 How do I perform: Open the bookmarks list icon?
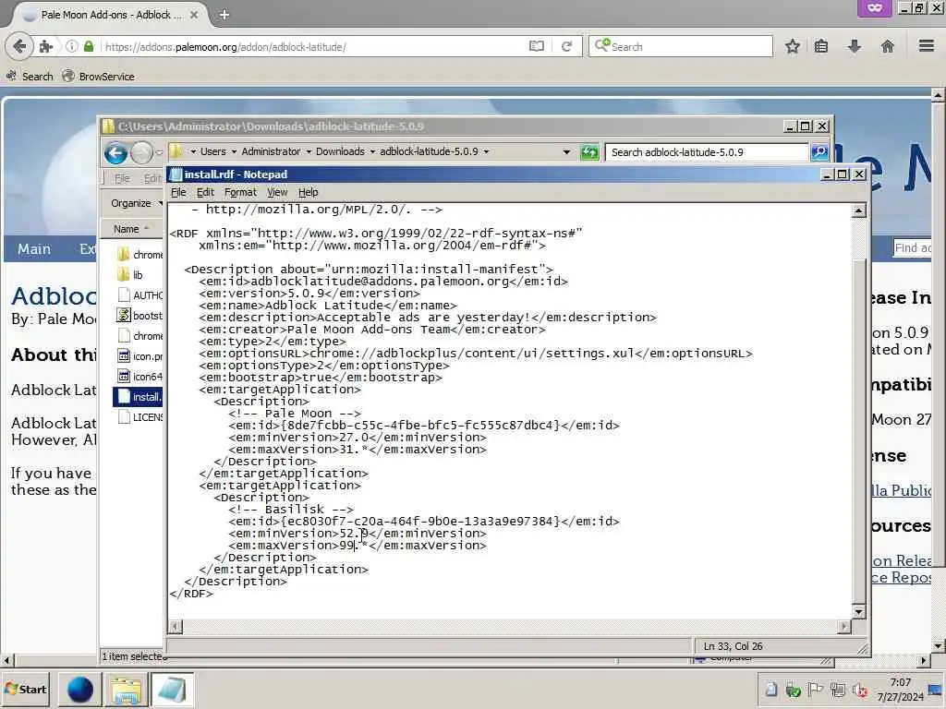coord(821,46)
